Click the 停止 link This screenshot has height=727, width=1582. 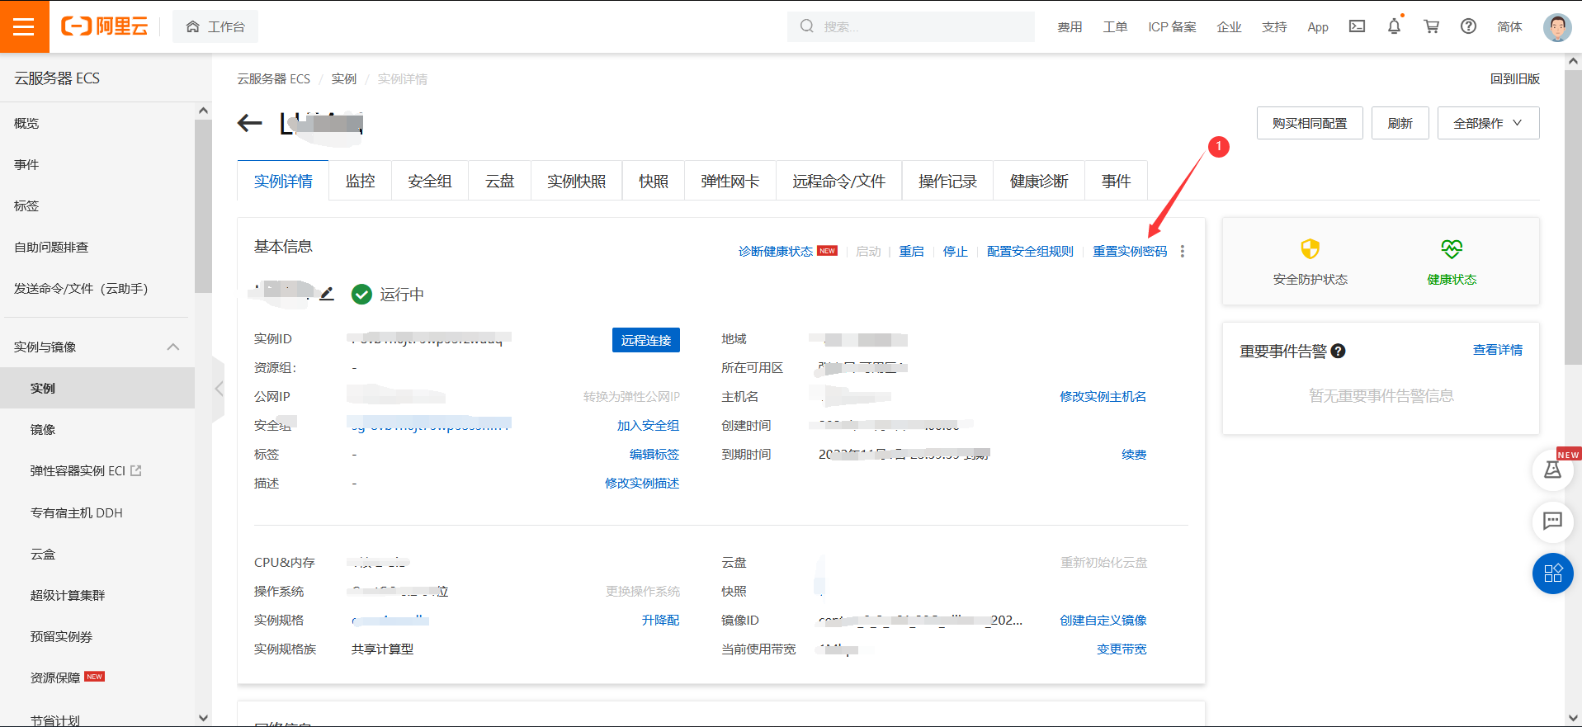[x=956, y=252]
